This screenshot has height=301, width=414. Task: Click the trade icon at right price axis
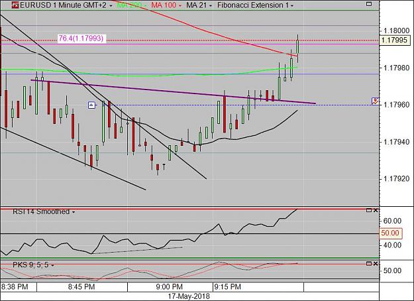pos(375,101)
